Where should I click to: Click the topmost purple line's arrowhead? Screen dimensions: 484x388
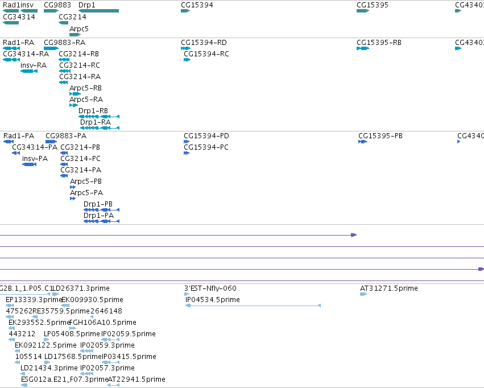pos(354,235)
